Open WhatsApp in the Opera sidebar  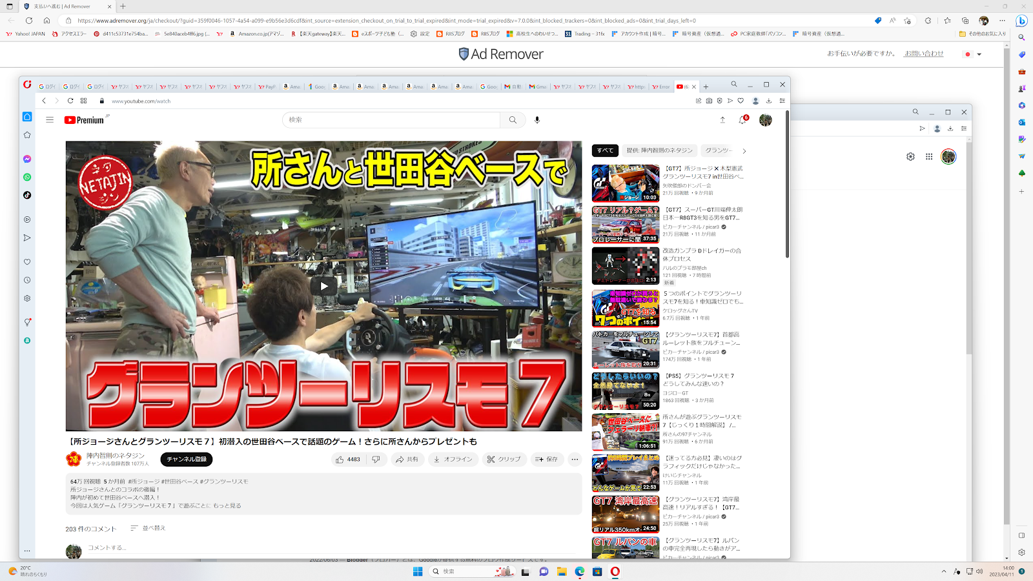click(x=27, y=177)
